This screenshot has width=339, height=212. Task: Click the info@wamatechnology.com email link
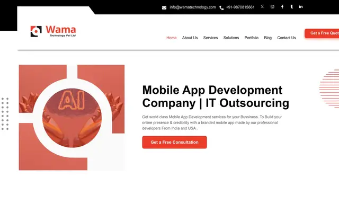click(x=193, y=7)
